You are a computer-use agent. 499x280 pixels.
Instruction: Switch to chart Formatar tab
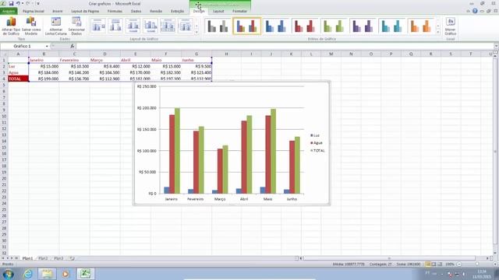pos(239,11)
